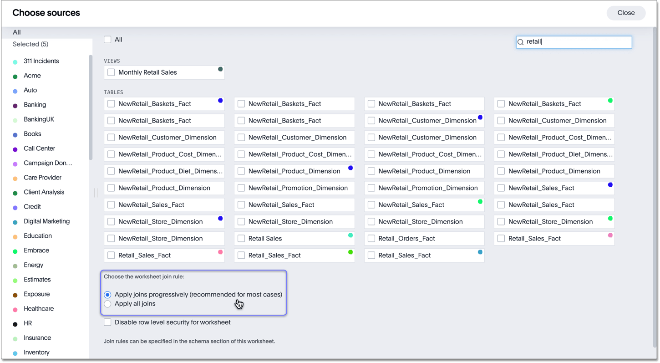Click the sidebar panel resize handle
The image size is (660, 363).
pyautogui.click(x=96, y=193)
